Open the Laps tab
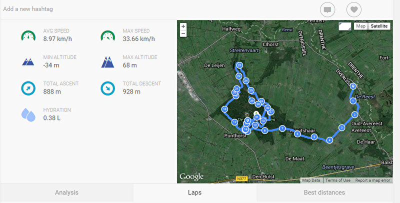The image size is (400, 203). 195,192
